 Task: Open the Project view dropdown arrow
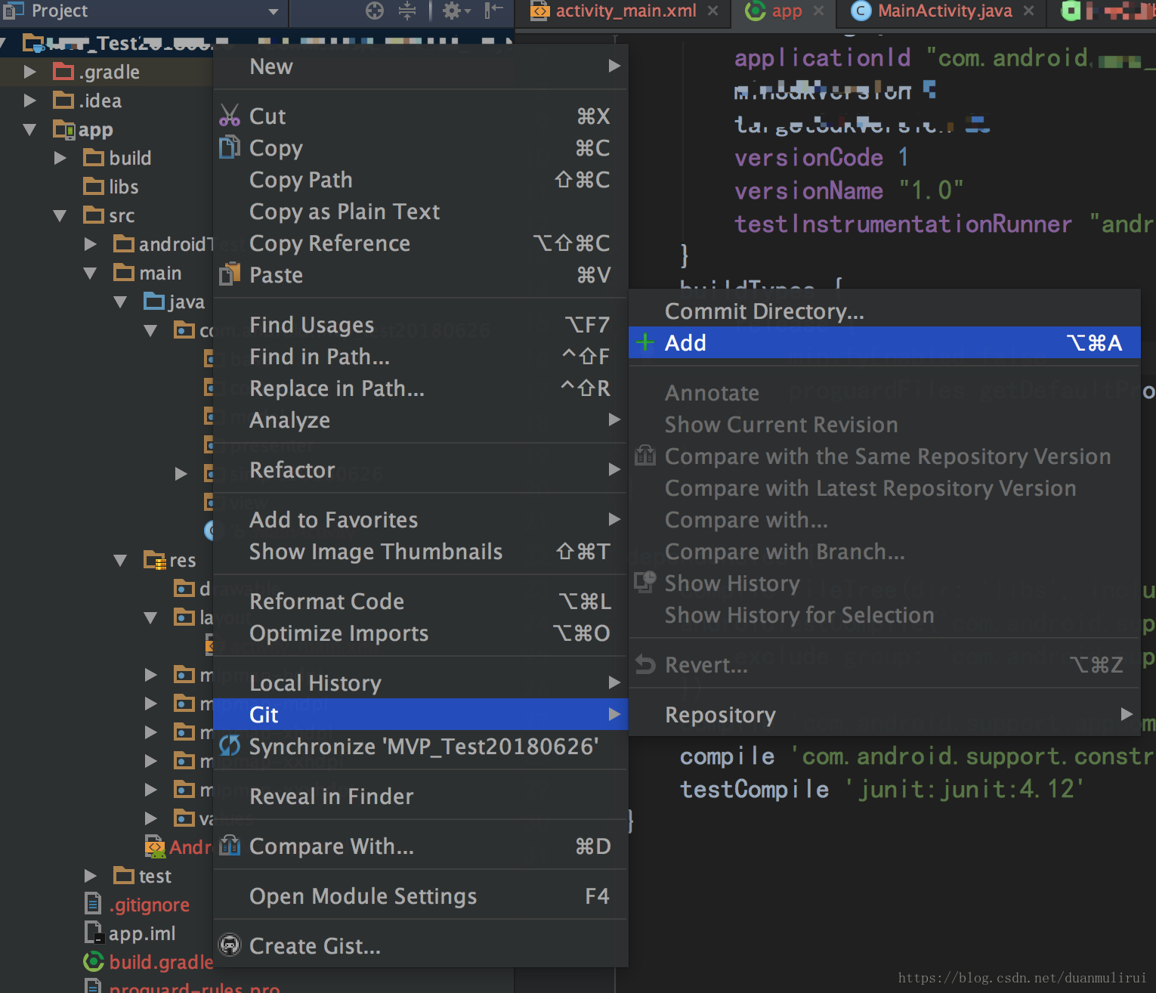[x=274, y=11]
